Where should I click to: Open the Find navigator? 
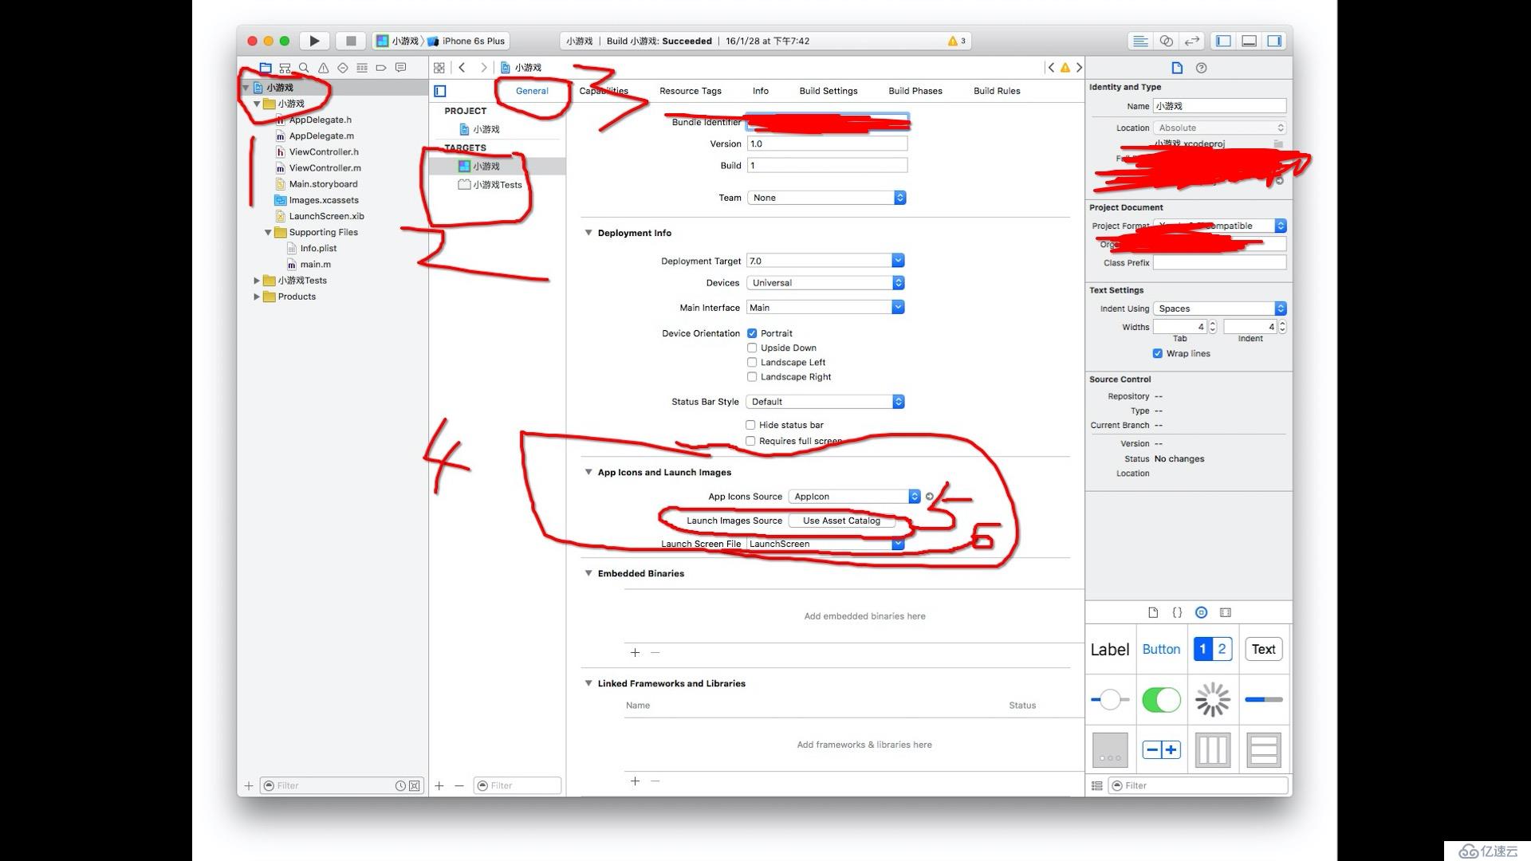[x=304, y=68]
